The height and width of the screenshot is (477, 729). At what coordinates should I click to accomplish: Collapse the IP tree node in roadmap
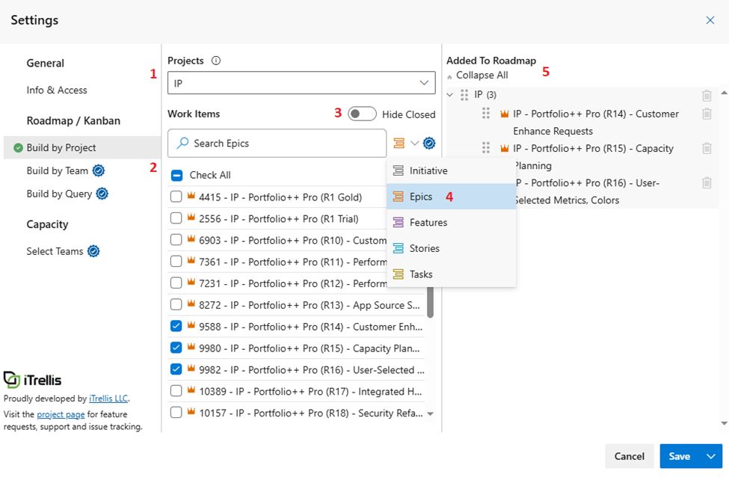[x=450, y=95]
